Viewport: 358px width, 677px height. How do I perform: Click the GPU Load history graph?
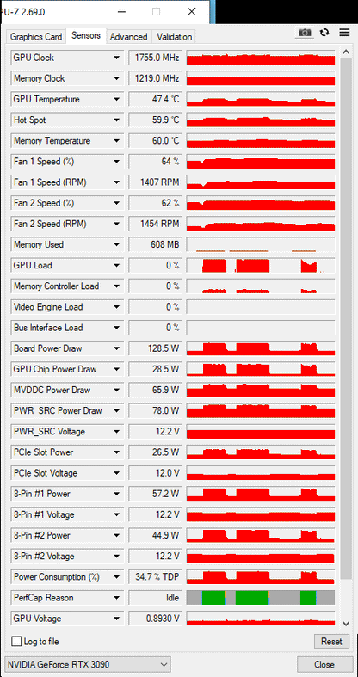tap(261, 265)
